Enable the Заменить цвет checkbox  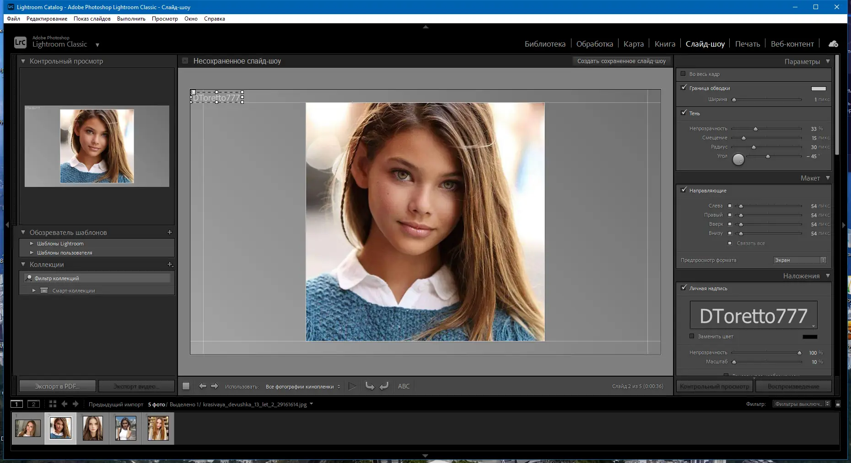point(692,336)
